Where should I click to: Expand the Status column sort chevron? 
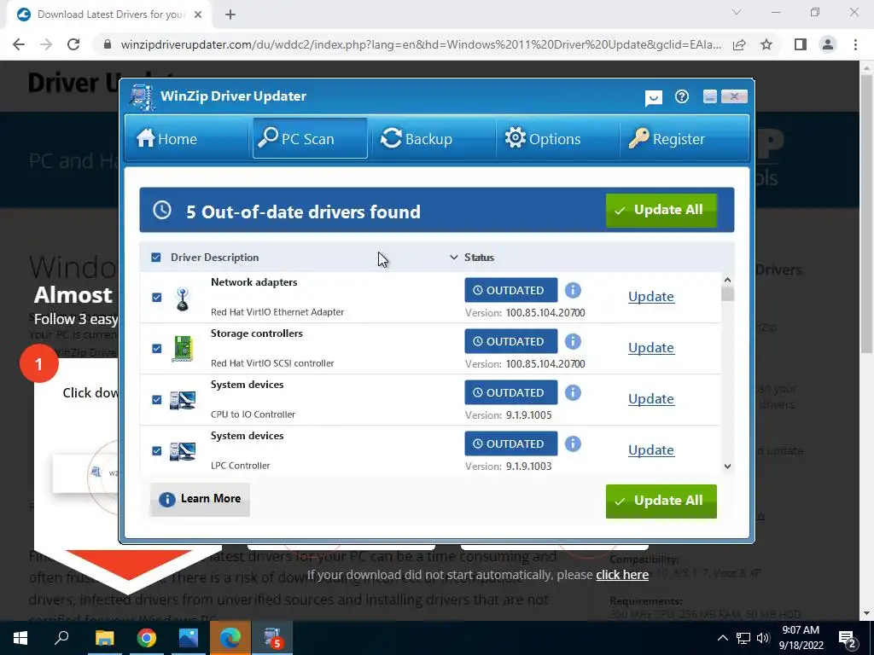[454, 258]
